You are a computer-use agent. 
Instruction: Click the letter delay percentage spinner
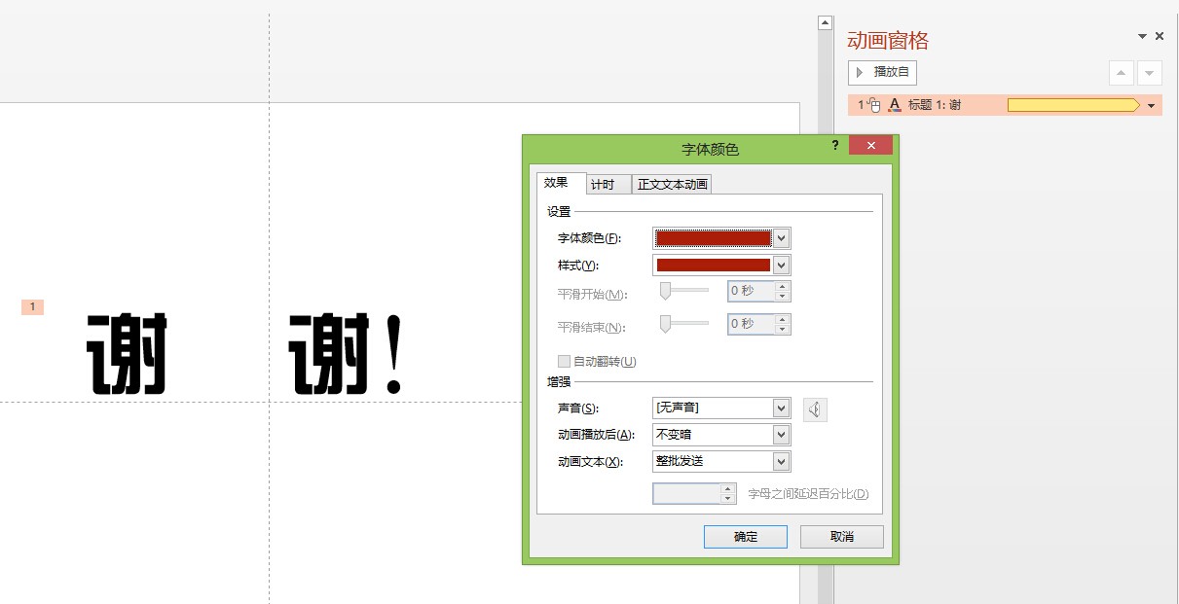tap(728, 493)
